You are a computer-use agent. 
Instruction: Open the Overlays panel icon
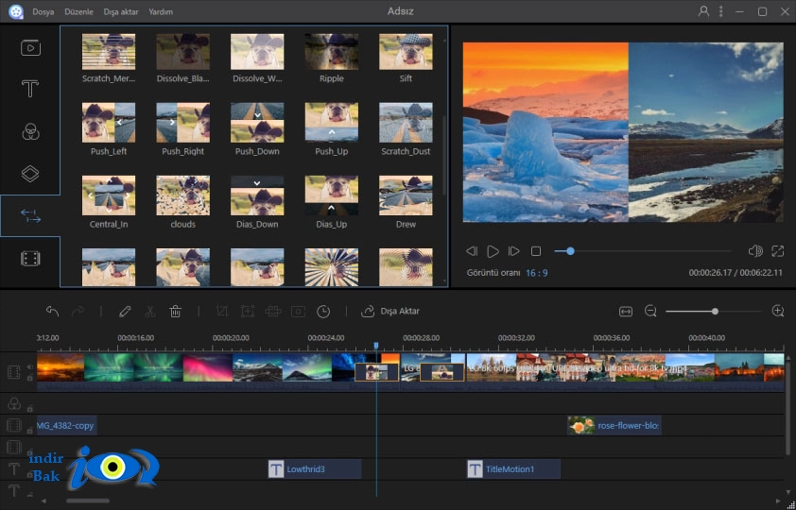(x=30, y=174)
